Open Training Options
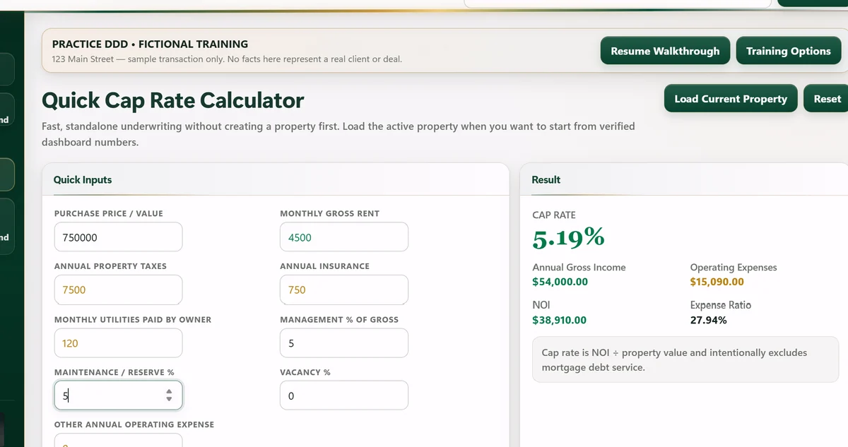The image size is (848, 447). [x=788, y=51]
